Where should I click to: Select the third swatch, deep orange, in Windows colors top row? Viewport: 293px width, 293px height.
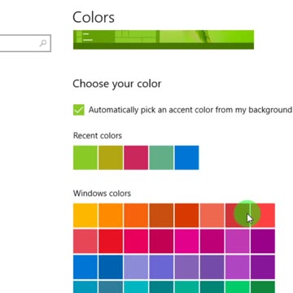(136, 216)
